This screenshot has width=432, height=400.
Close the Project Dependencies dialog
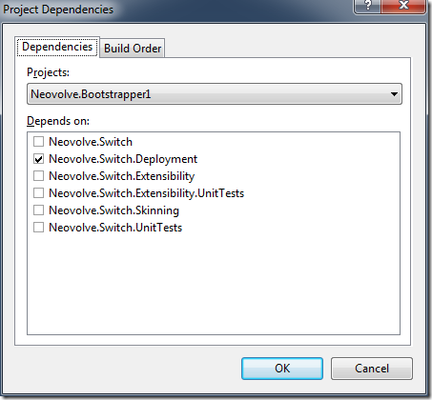point(403,6)
